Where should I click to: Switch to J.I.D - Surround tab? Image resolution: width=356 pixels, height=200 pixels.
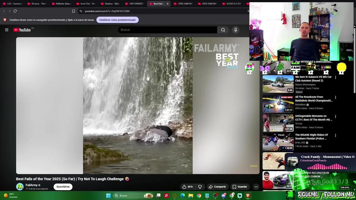pos(12,4)
